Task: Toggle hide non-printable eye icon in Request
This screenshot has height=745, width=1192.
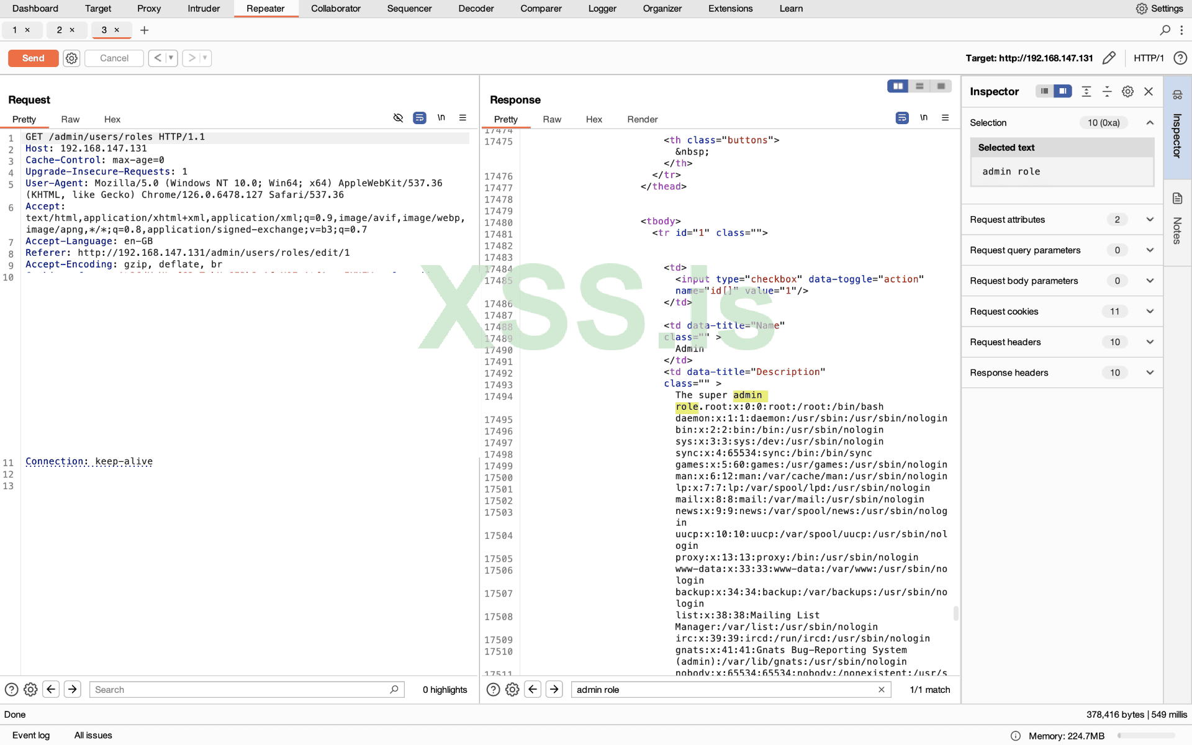Action: [x=398, y=118]
